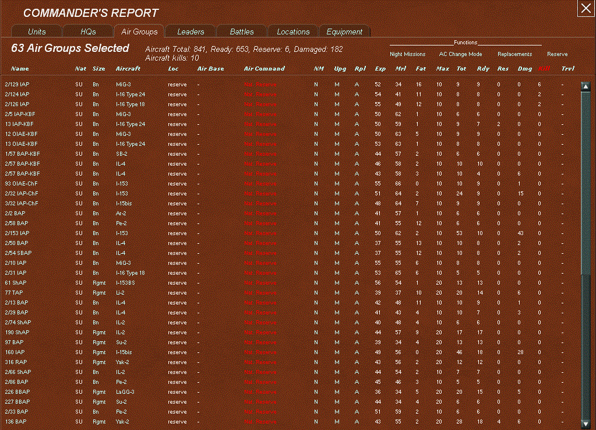Screen dimensions: 596x430
Task: Open the HQs tab
Action: (88, 32)
